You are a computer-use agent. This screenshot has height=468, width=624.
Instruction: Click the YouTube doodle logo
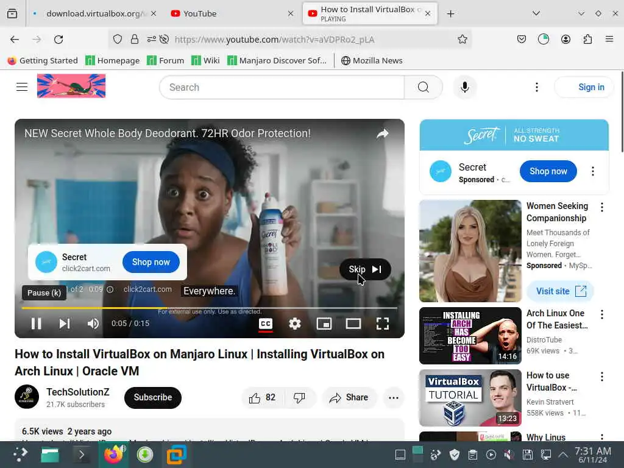(x=71, y=86)
